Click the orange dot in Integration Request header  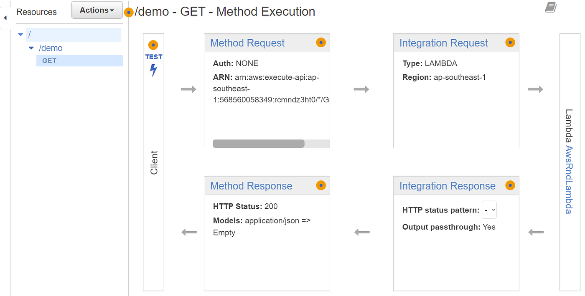point(510,42)
